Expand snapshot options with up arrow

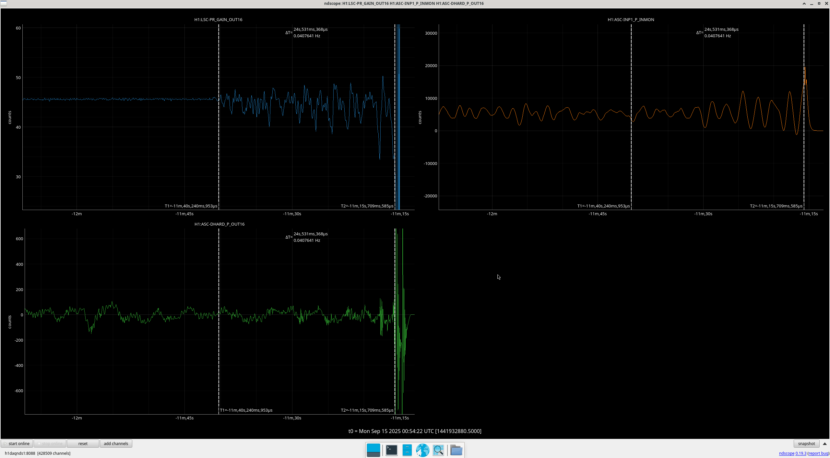tap(825, 444)
